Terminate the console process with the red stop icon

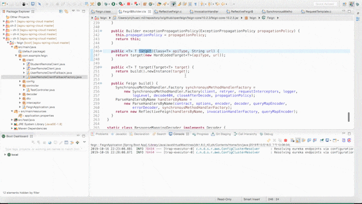pos(285,140)
